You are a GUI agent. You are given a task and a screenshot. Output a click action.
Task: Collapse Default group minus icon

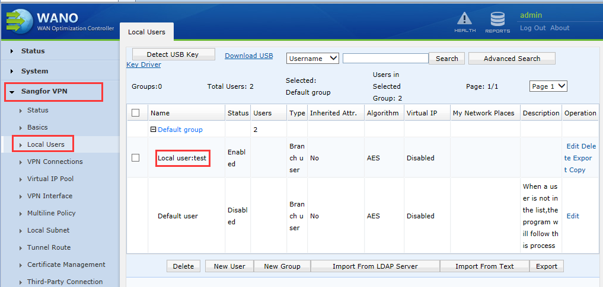(x=153, y=130)
